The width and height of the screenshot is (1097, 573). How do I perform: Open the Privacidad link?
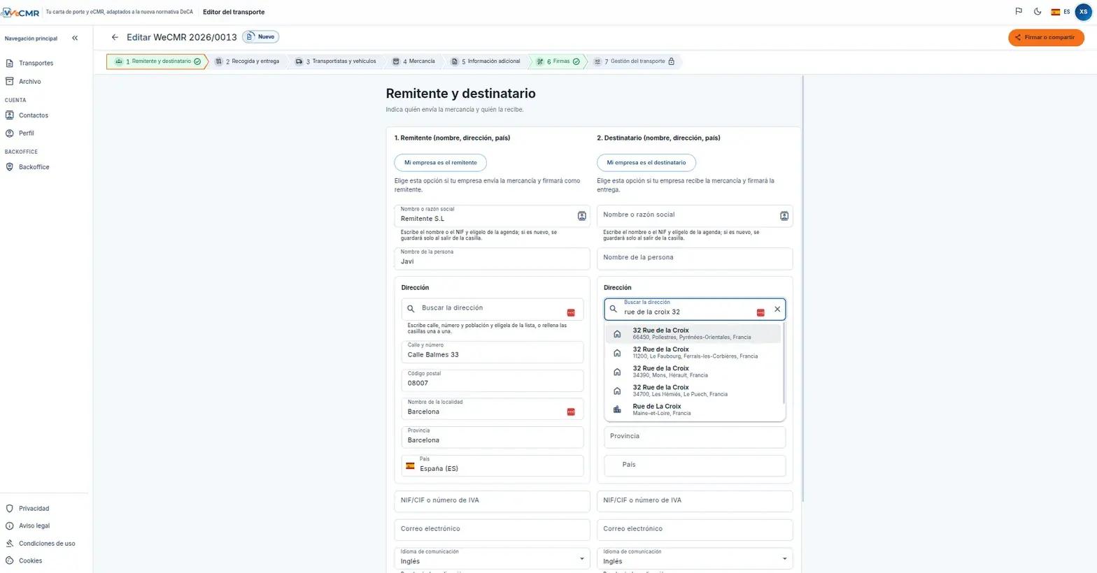[x=34, y=509]
